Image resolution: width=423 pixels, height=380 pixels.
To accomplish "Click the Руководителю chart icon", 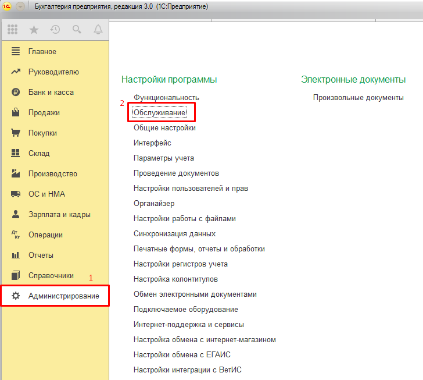I will pos(16,72).
